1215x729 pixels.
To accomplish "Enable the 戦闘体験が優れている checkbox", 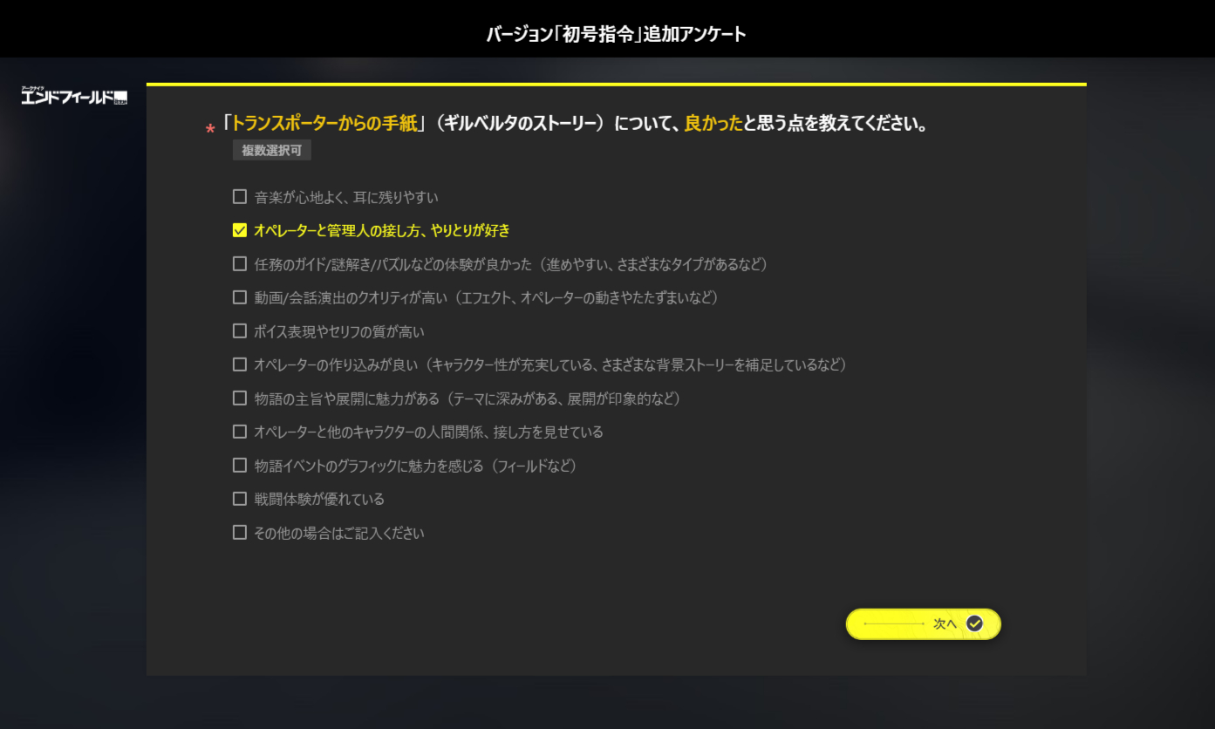I will 240,499.
